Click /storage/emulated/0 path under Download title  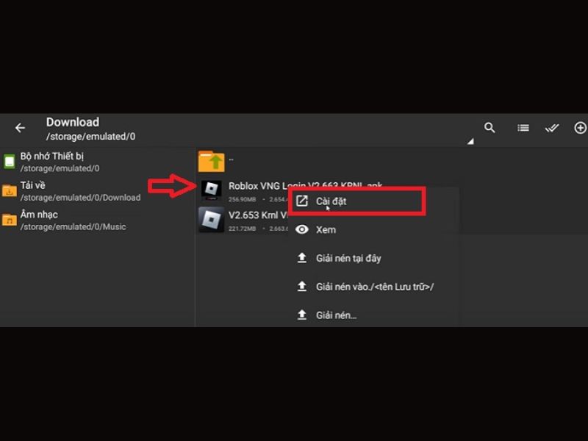[90, 137]
